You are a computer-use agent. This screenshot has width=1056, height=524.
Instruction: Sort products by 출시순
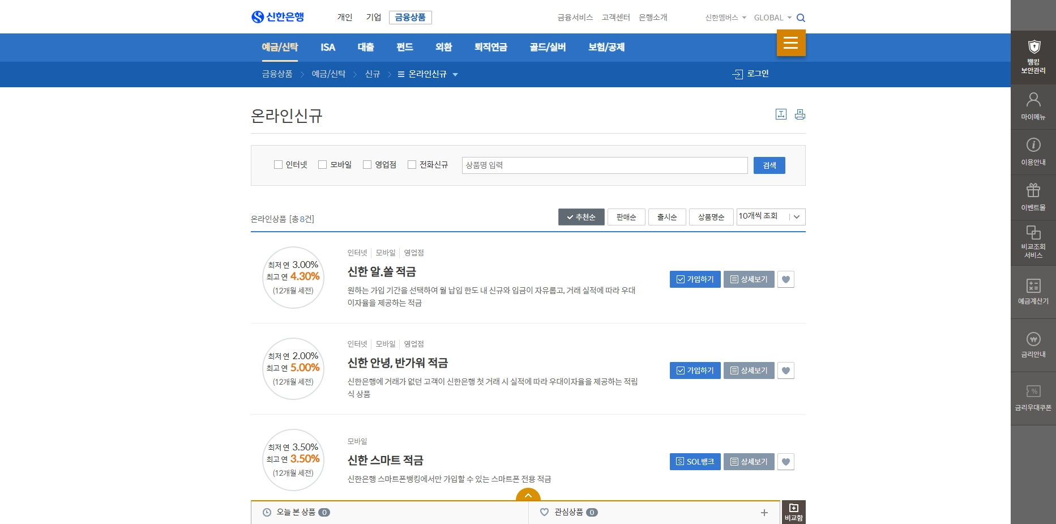(x=667, y=217)
